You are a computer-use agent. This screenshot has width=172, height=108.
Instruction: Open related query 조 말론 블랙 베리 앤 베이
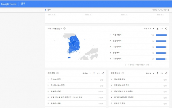tap(139, 97)
